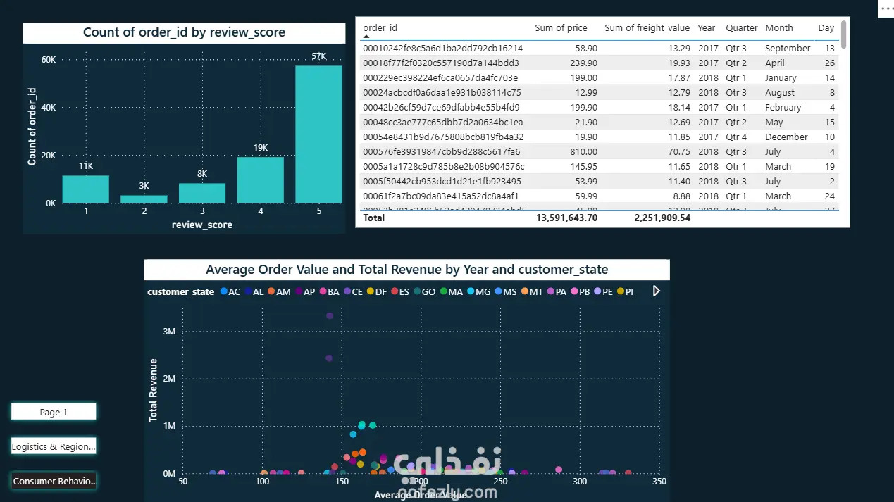Select the GO legend entry

pos(426,291)
